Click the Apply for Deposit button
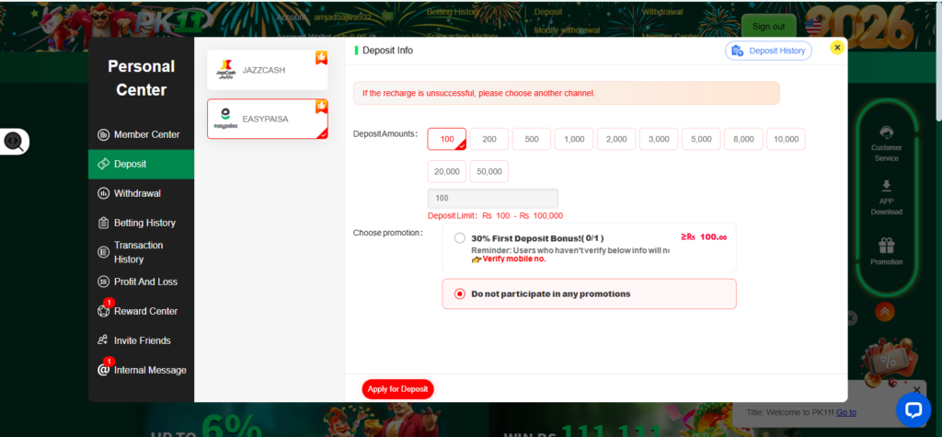The height and width of the screenshot is (437, 942). [397, 389]
